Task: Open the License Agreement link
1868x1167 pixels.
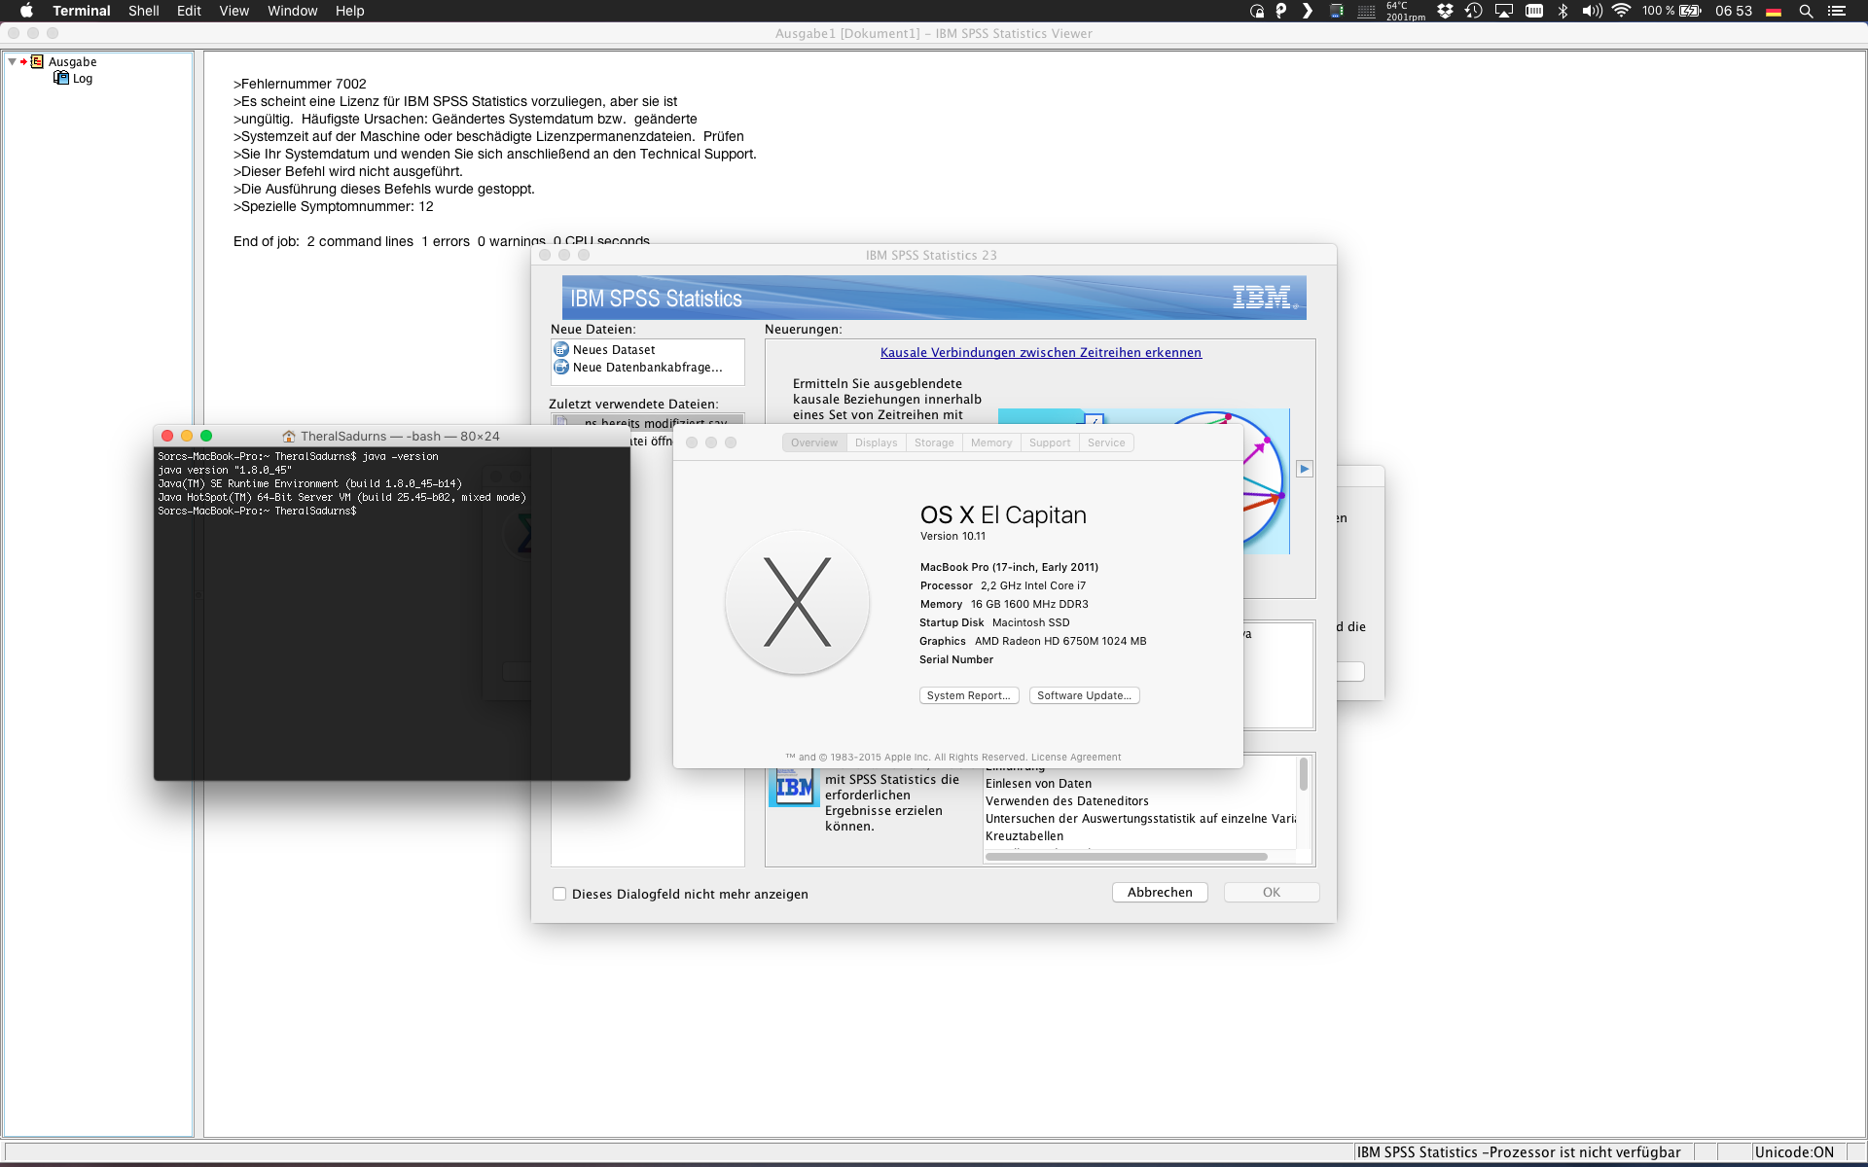Action: [x=1076, y=757]
